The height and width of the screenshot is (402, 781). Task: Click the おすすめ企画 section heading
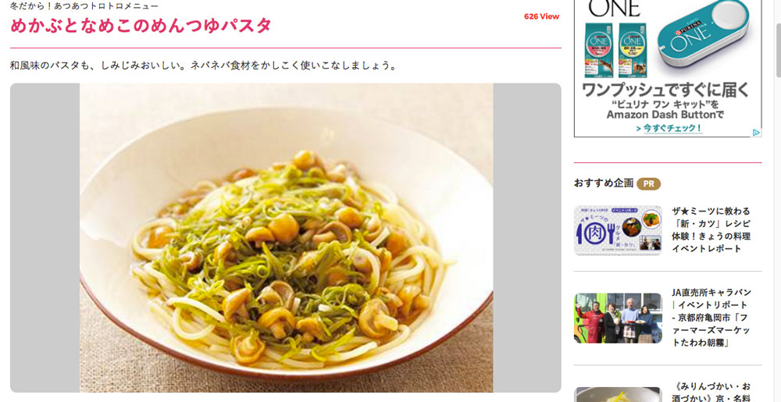pyautogui.click(x=603, y=183)
